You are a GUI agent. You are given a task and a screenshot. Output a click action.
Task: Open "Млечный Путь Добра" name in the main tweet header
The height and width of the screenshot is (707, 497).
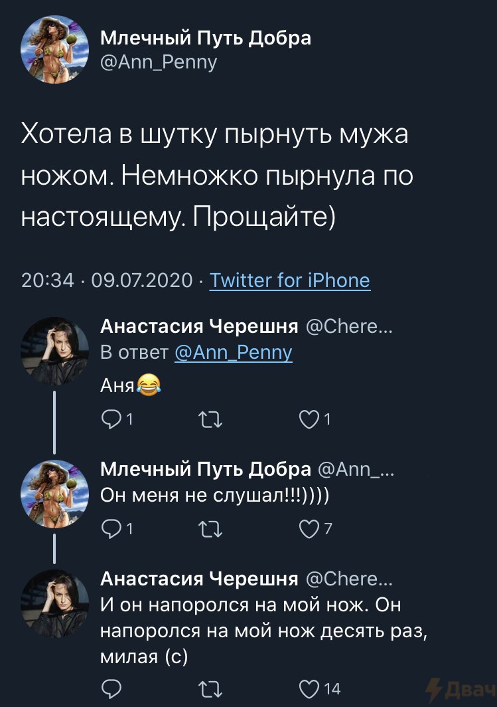point(206,39)
